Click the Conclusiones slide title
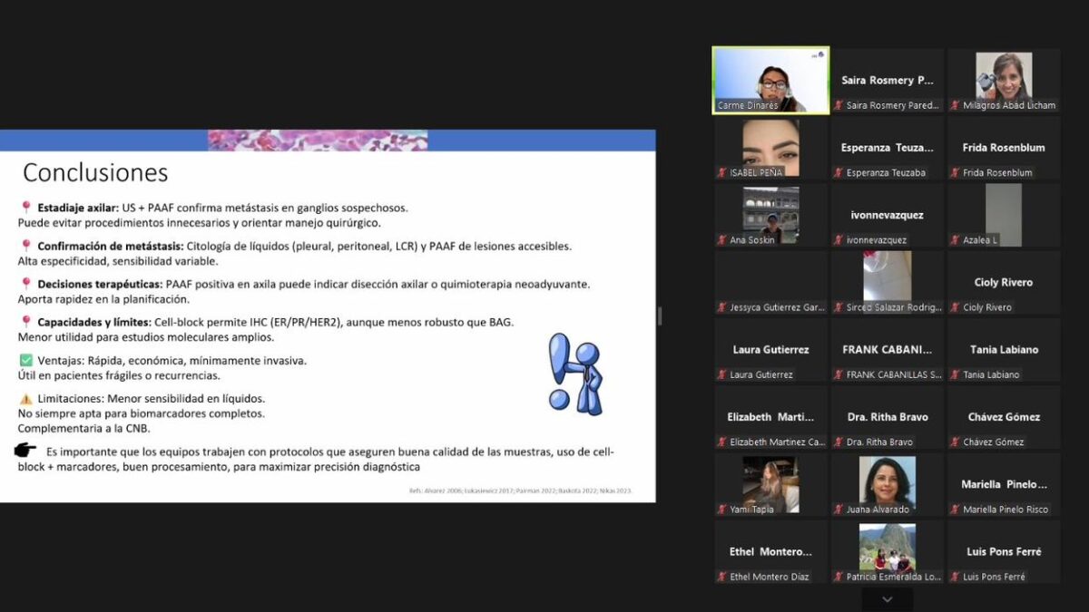 tap(95, 172)
